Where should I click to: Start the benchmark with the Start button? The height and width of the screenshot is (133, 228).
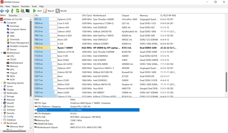point(37,11)
